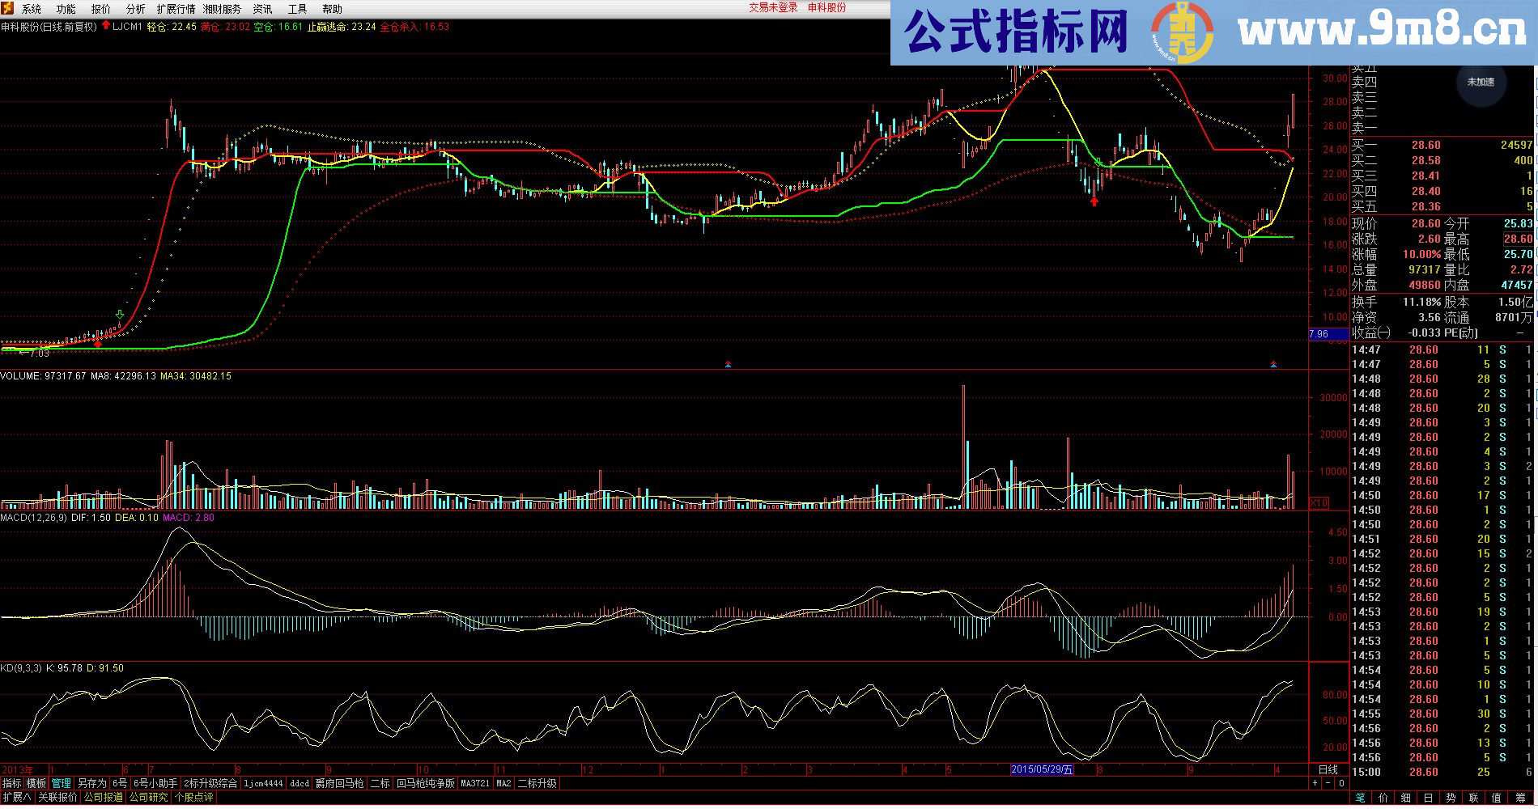Open the 价 price ladder panel

(x=1383, y=798)
